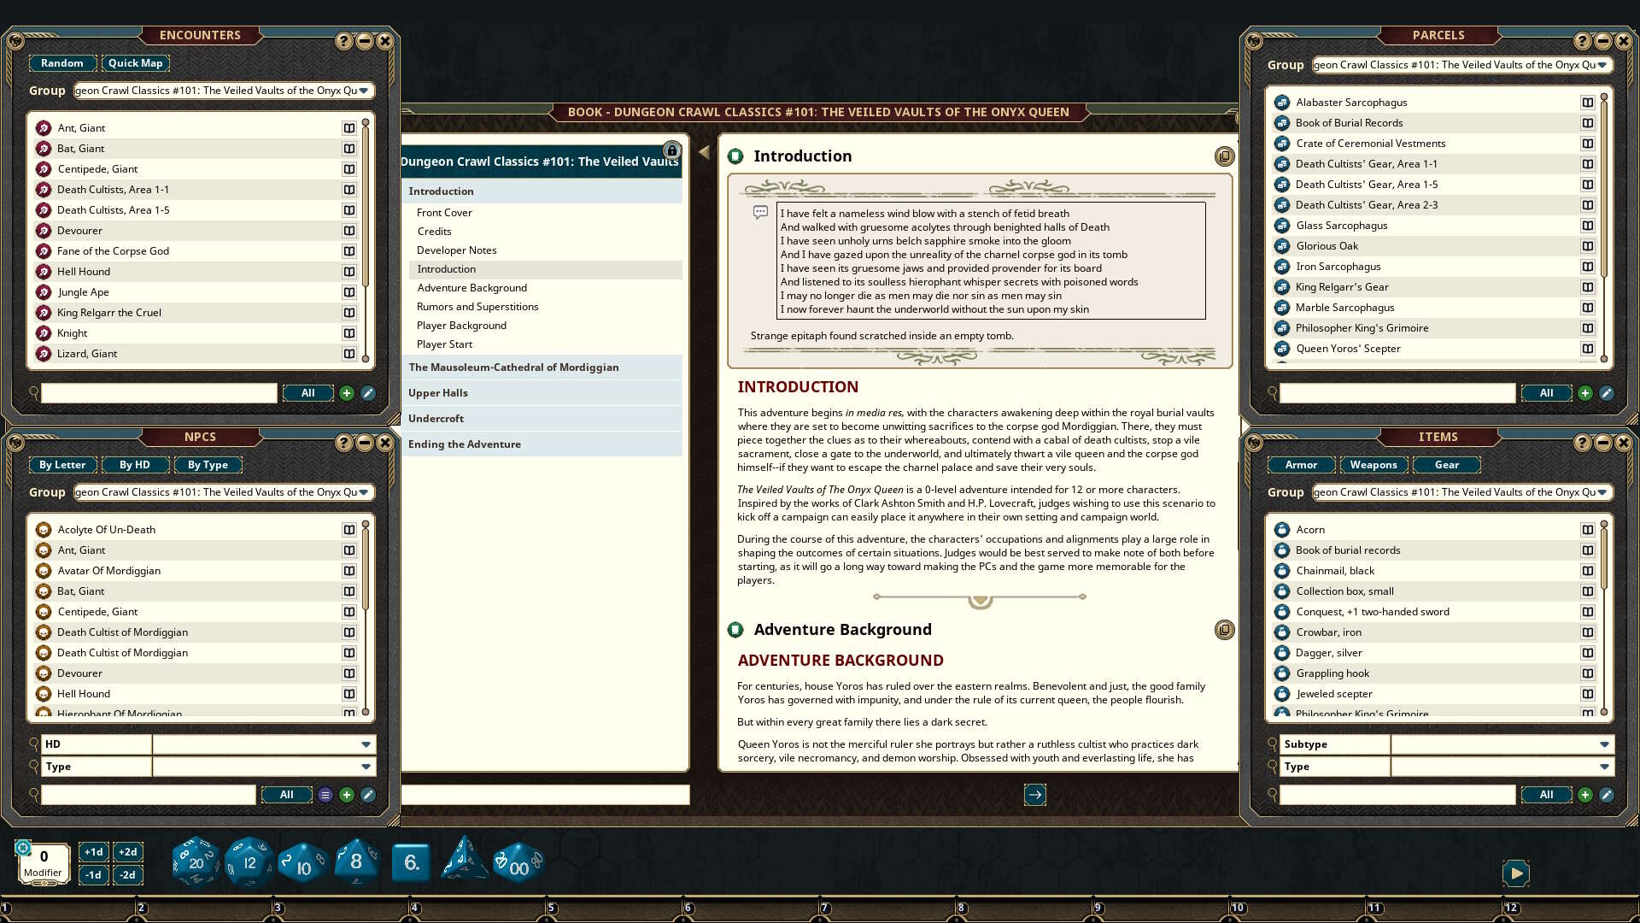The height and width of the screenshot is (923, 1640).
Task: Create a new parcel with the green plus icon
Action: 1584,393
